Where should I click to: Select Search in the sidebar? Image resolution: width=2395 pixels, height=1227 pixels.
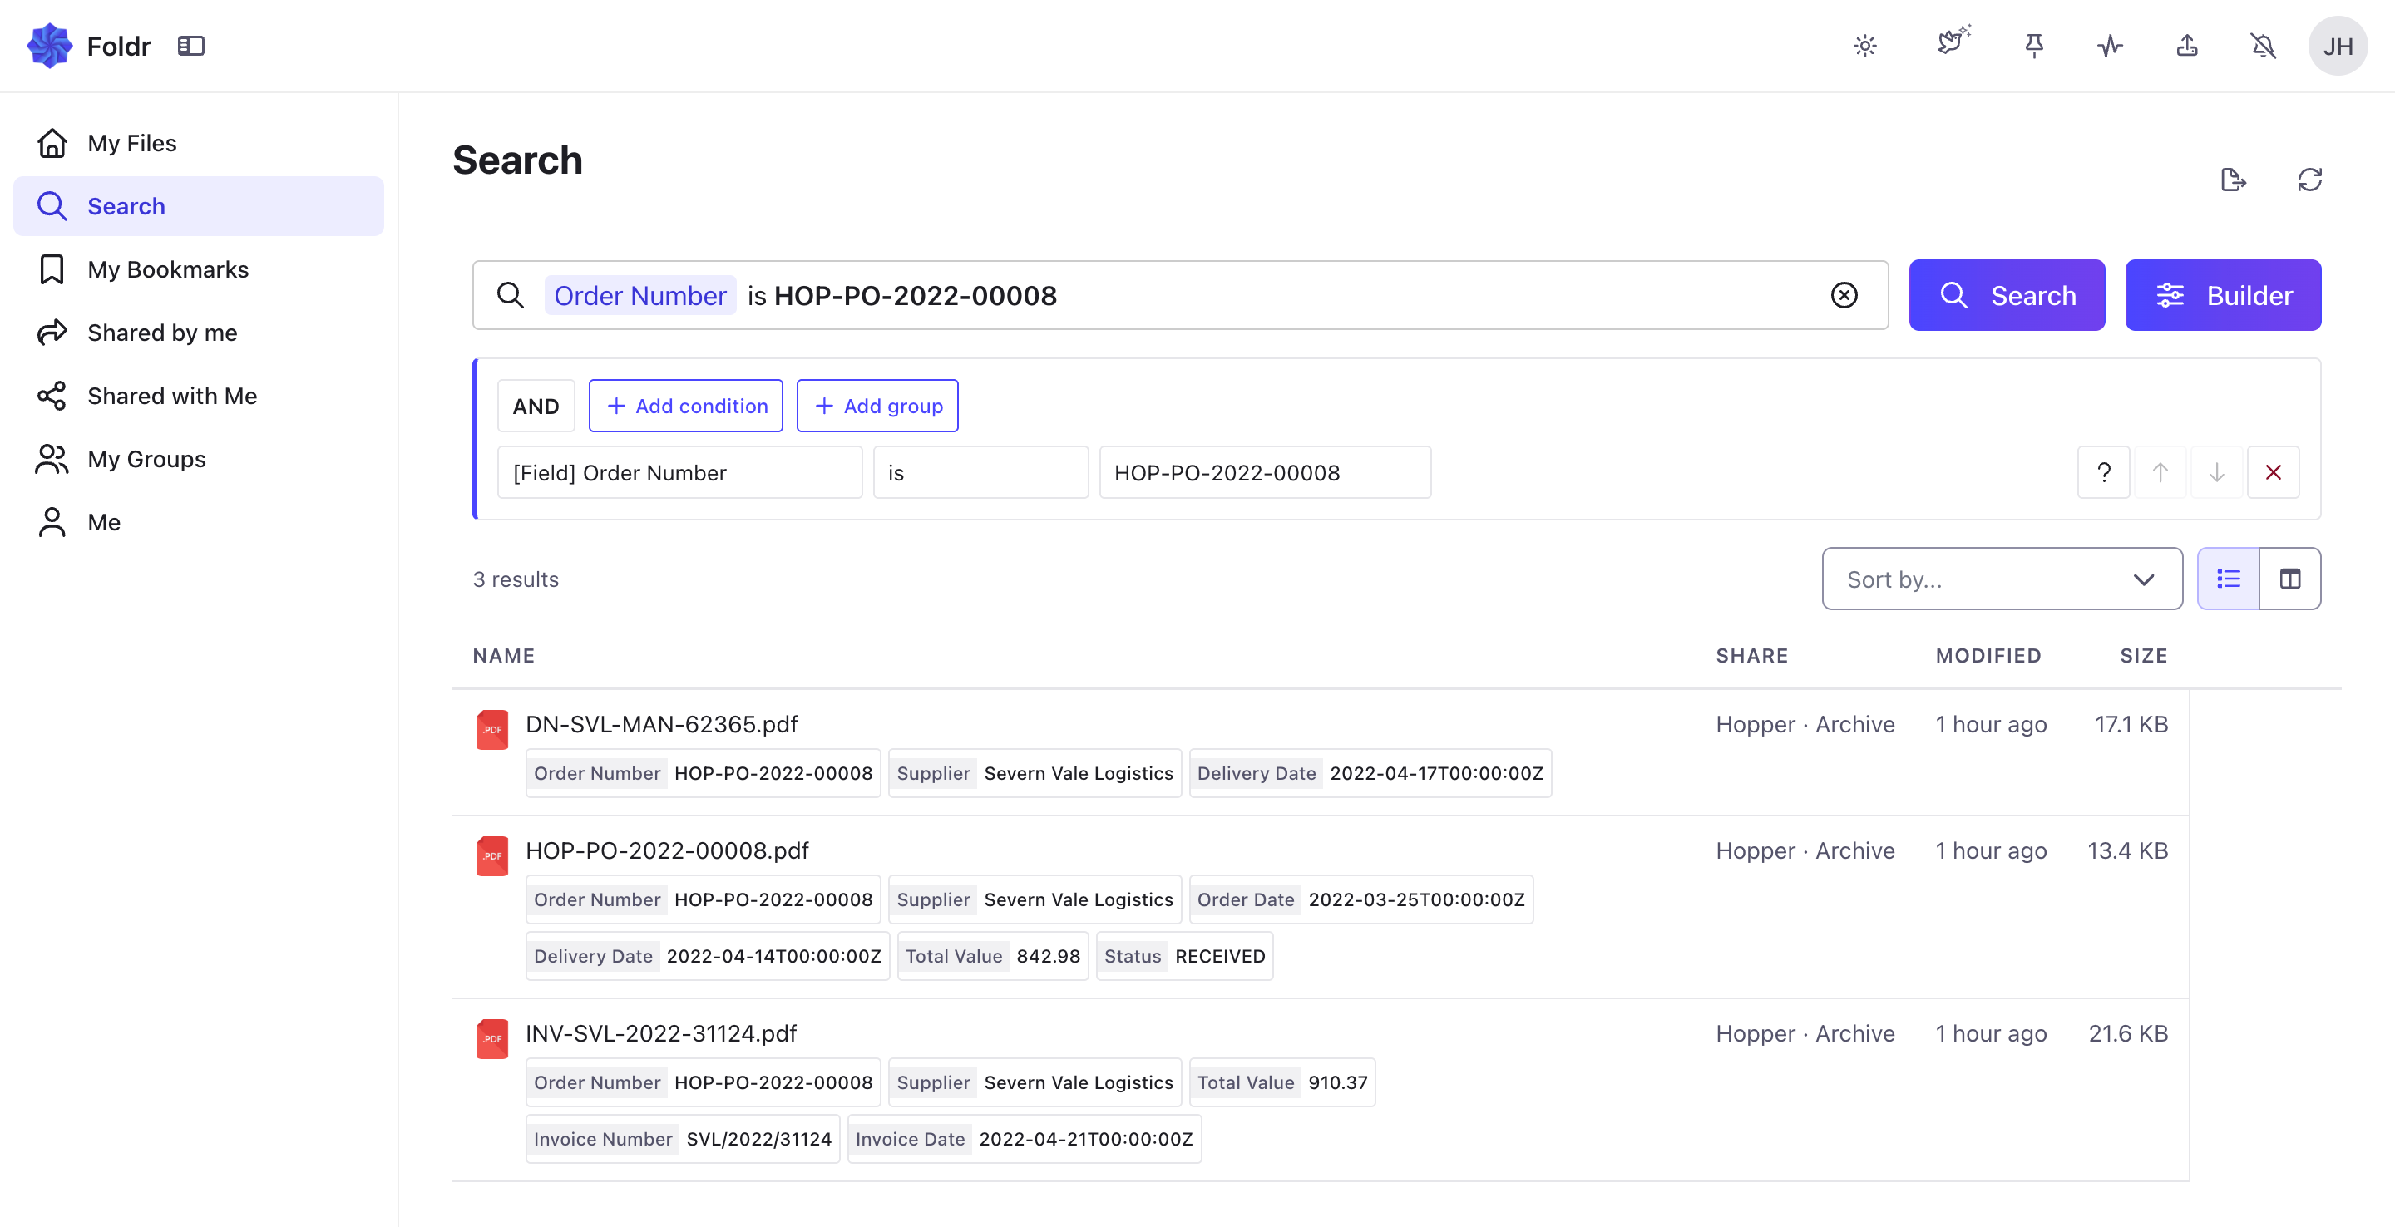click(x=198, y=206)
